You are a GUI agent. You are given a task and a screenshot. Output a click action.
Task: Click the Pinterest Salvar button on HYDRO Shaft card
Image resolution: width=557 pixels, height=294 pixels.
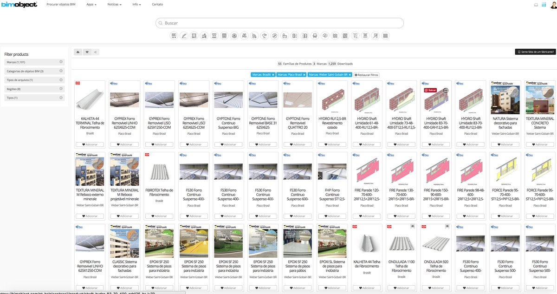coord(429,90)
